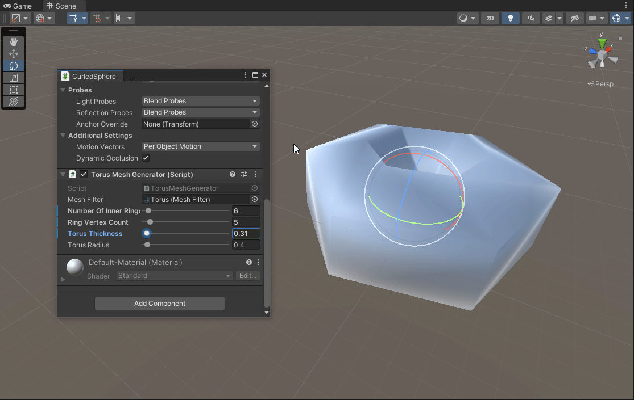Uncheck Dynamic Occlusion
634x400 pixels.
(146, 158)
